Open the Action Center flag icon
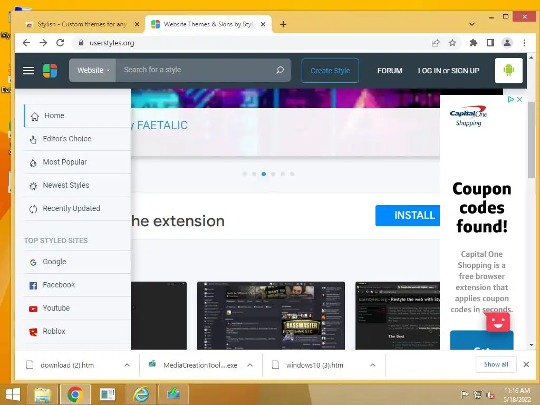 [x=465, y=394]
